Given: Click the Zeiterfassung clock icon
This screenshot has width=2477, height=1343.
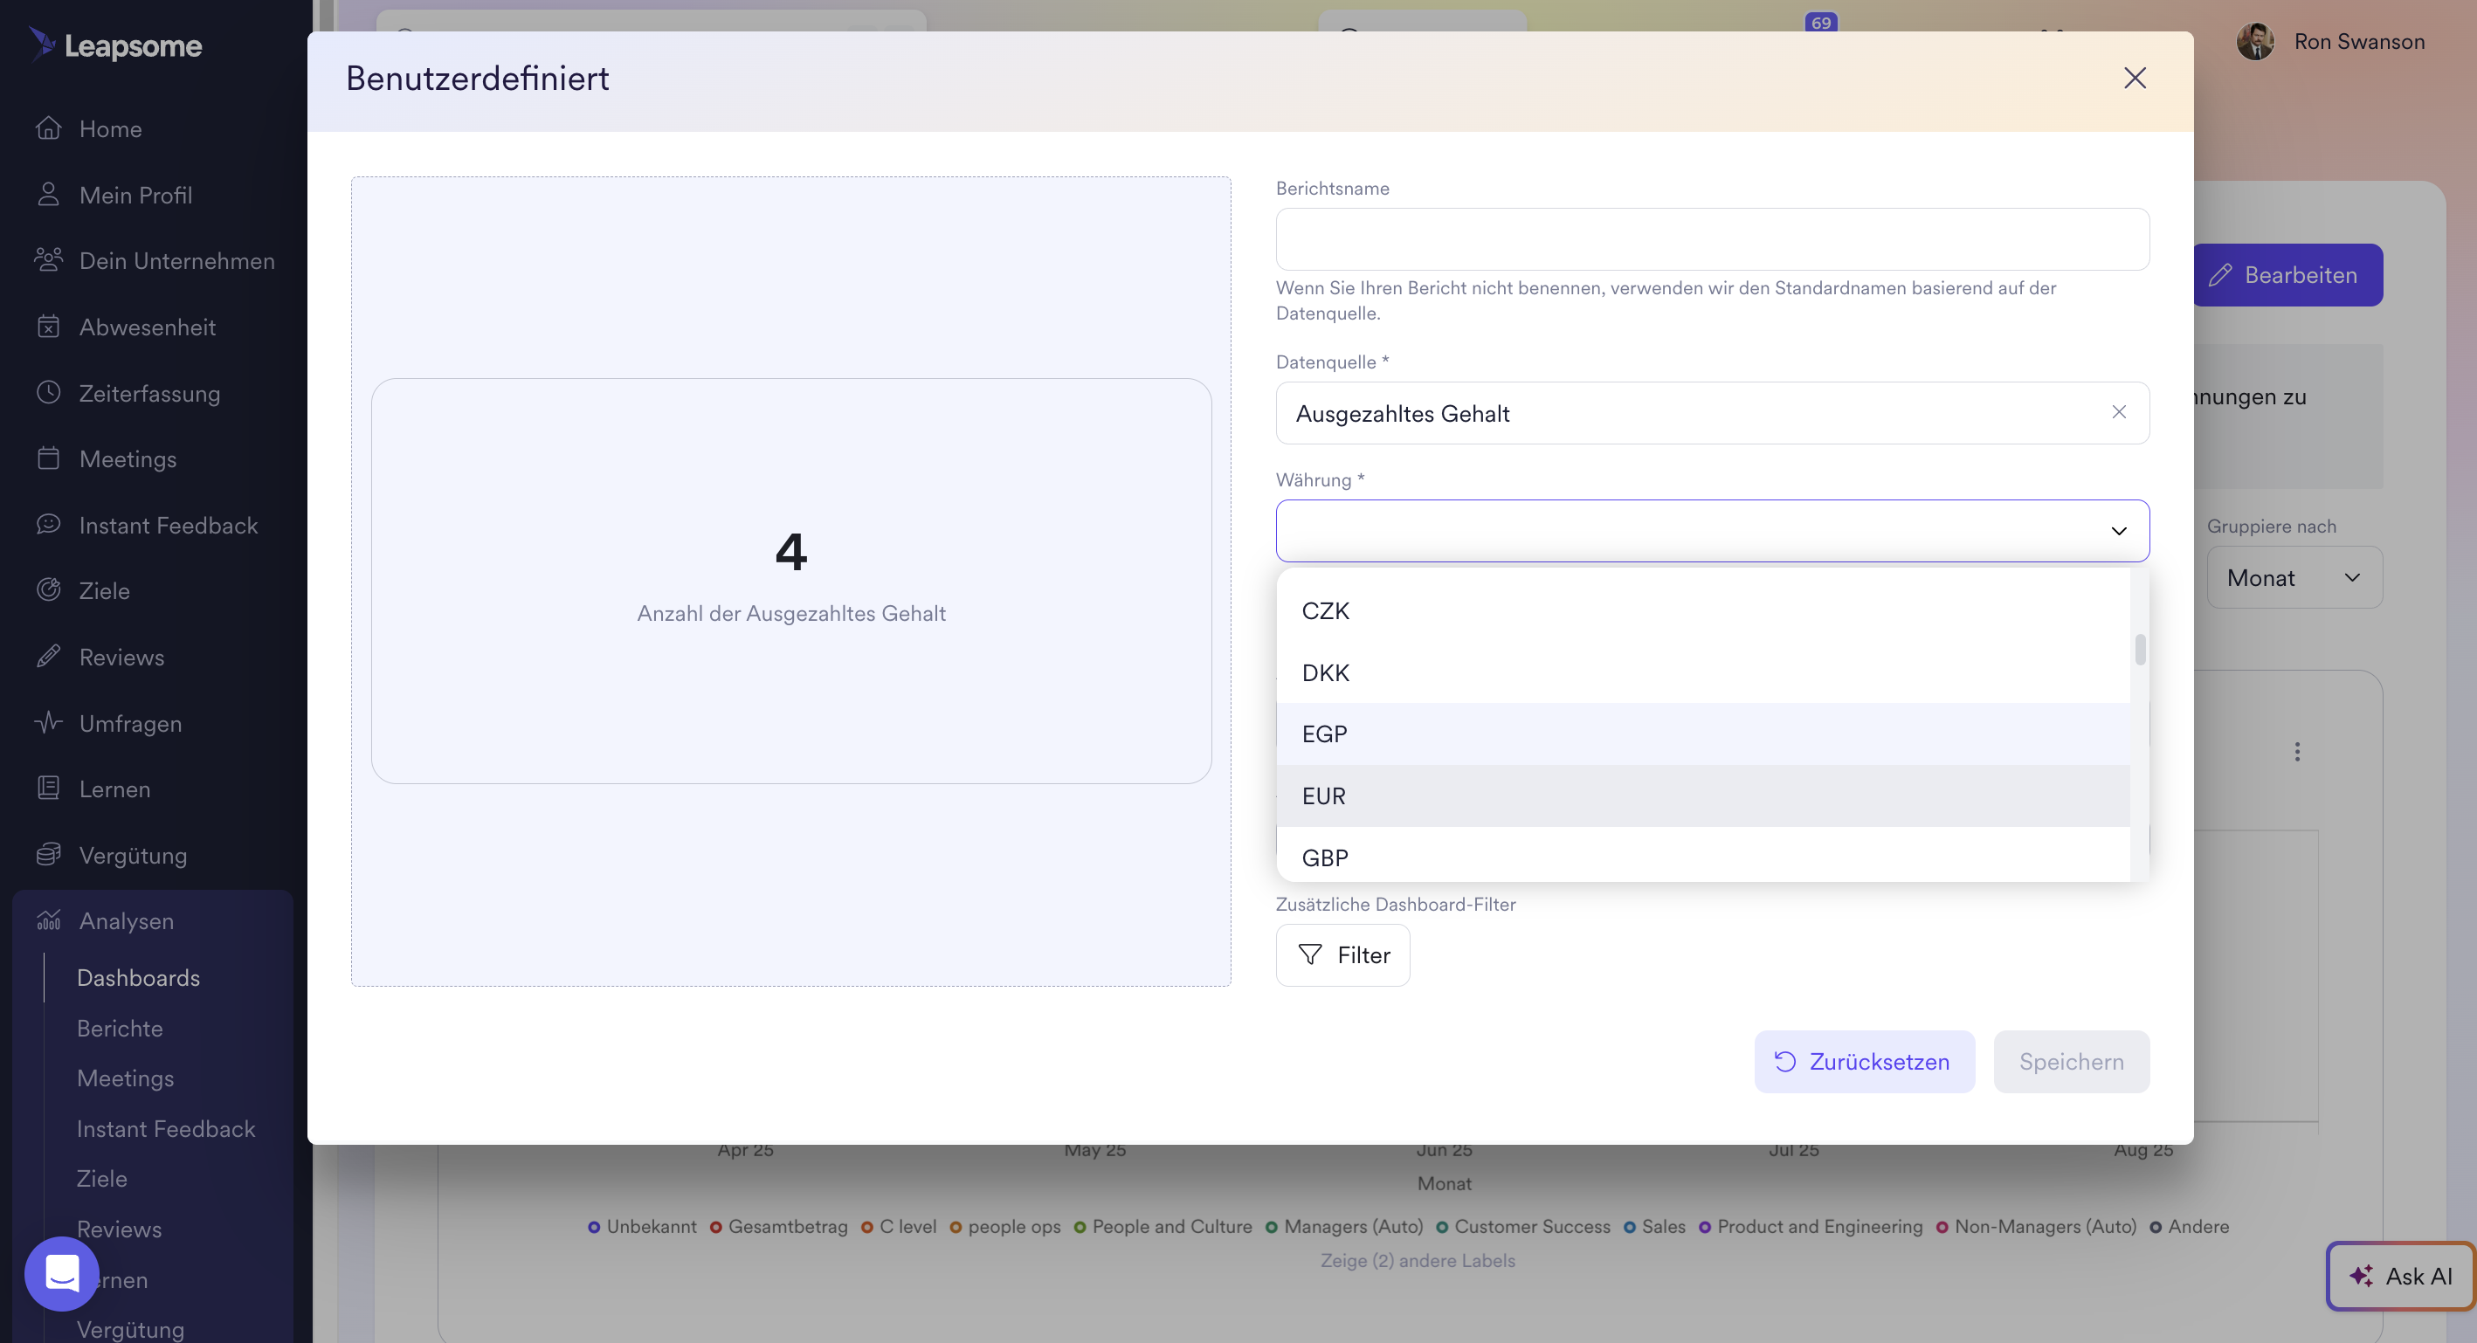Looking at the screenshot, I should coord(48,392).
